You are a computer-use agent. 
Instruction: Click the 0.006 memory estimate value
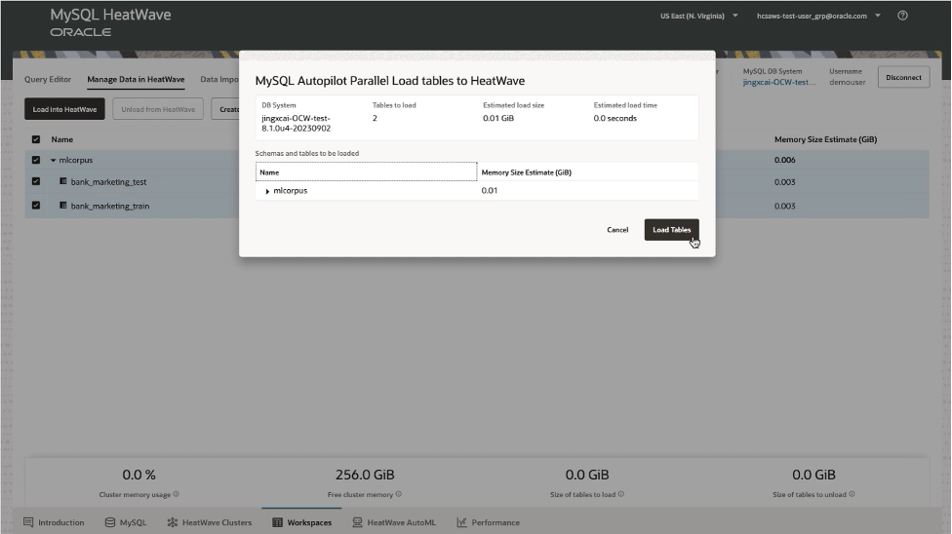coord(785,160)
